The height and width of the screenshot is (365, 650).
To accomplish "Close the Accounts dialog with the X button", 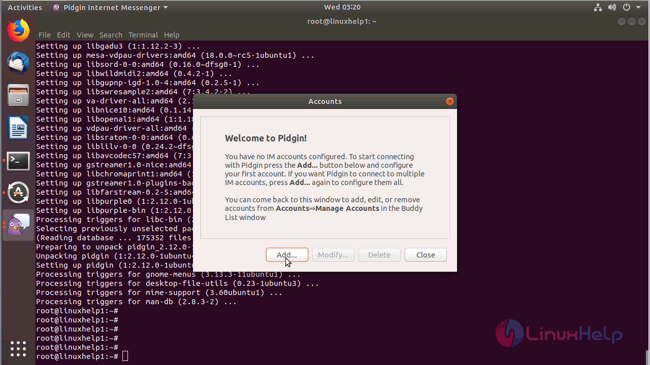I will tap(449, 101).
